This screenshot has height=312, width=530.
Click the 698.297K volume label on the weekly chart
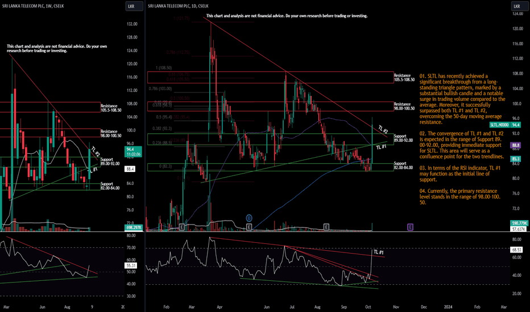click(x=134, y=227)
